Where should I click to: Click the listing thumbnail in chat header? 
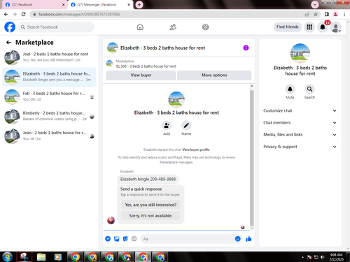[113, 48]
